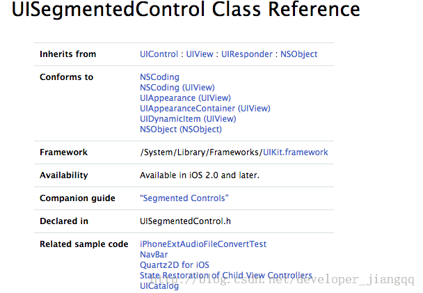423x293 pixels.
Task: Open iPhoneExtAudioFileConvertTest sample code
Action: (203, 244)
